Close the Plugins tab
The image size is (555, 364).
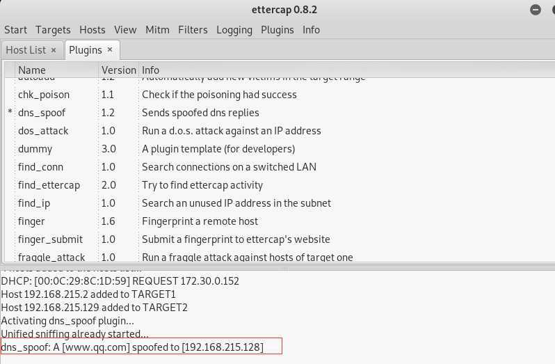[110, 49]
